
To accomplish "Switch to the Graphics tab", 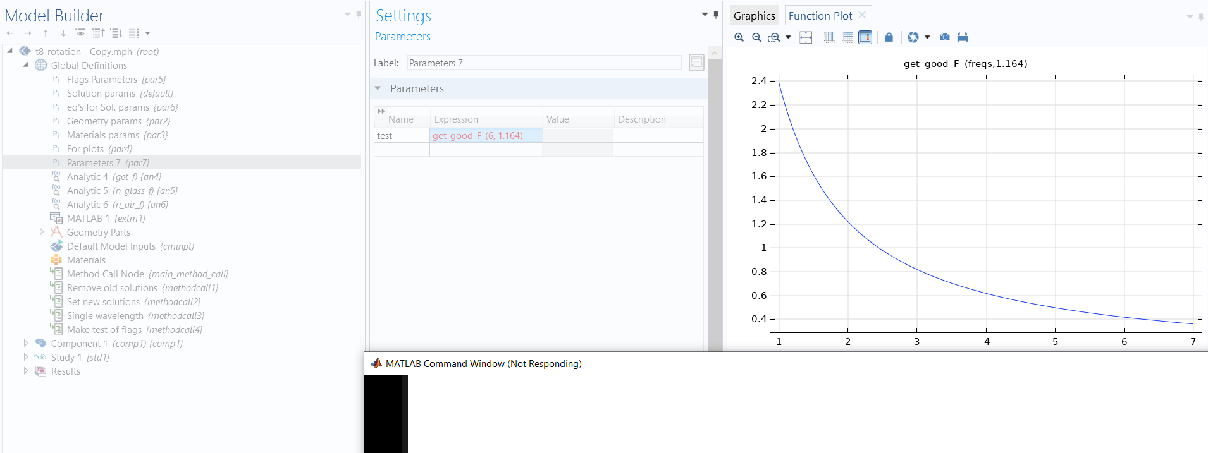I will [x=754, y=16].
